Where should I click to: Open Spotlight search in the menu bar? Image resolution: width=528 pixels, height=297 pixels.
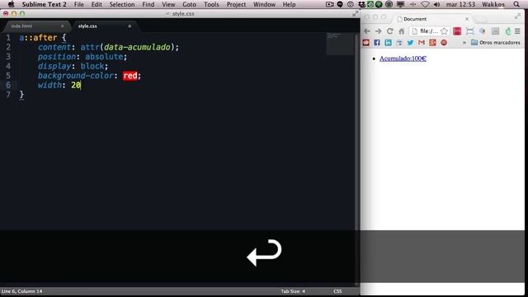(x=516, y=4)
